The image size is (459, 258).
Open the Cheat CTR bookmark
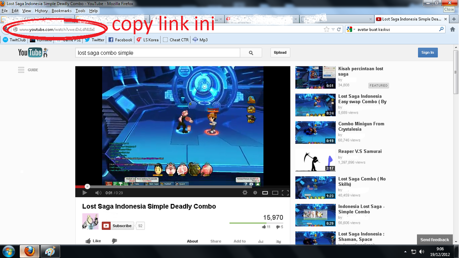[176, 40]
